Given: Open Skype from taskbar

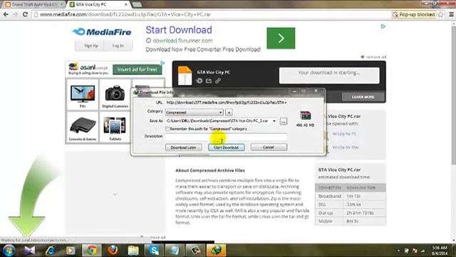Looking at the screenshot, I should click(154, 251).
